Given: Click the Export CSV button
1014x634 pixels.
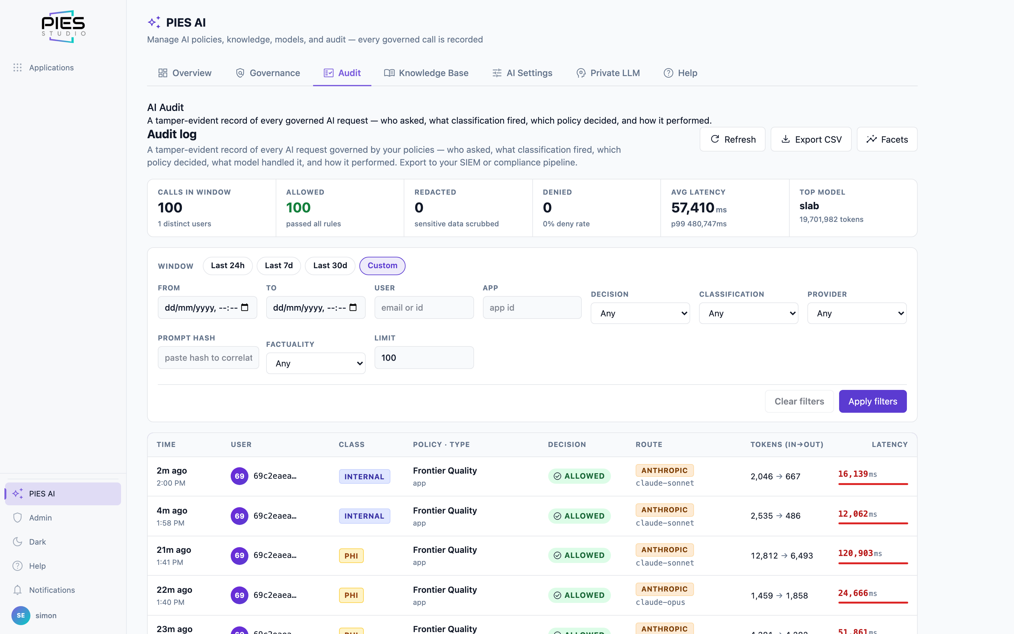Looking at the screenshot, I should click(811, 139).
